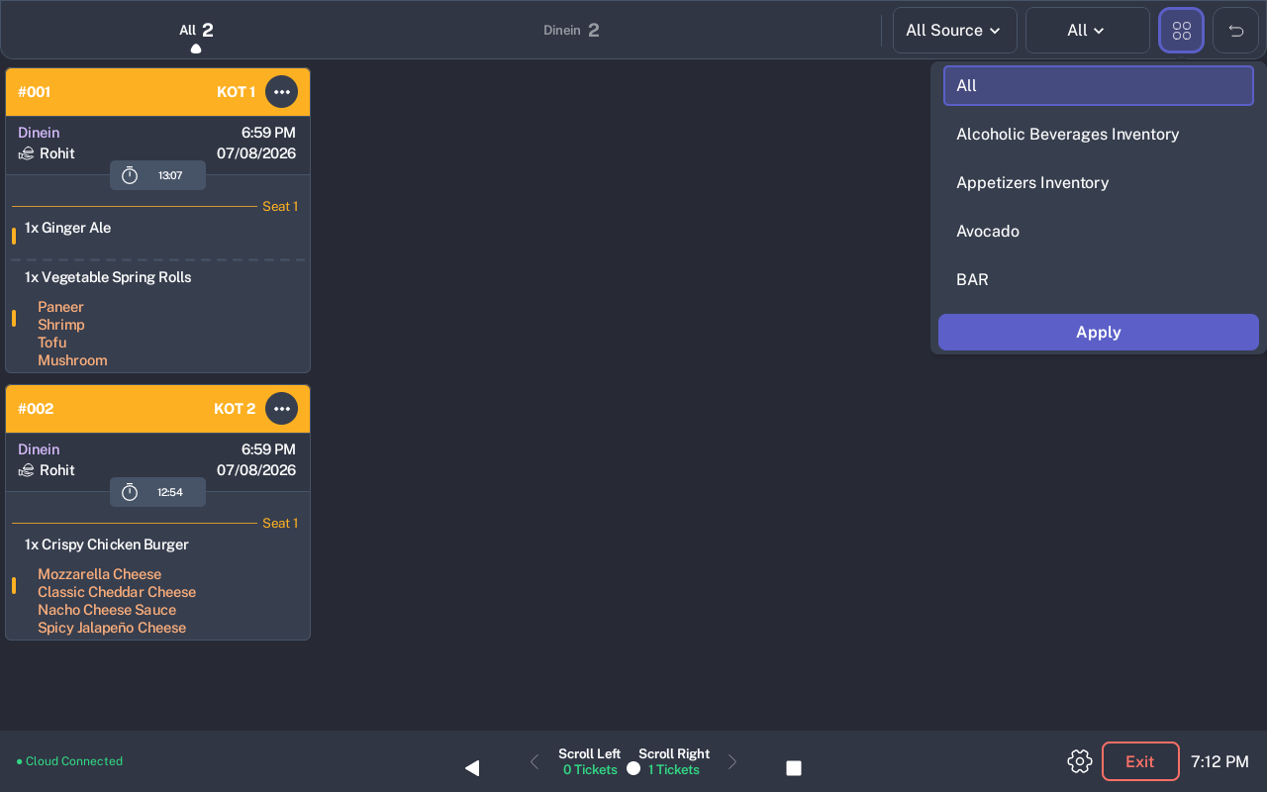1267x792 pixels.
Task: Click the left-pointing triangle icon in footer
Action: click(x=472, y=768)
